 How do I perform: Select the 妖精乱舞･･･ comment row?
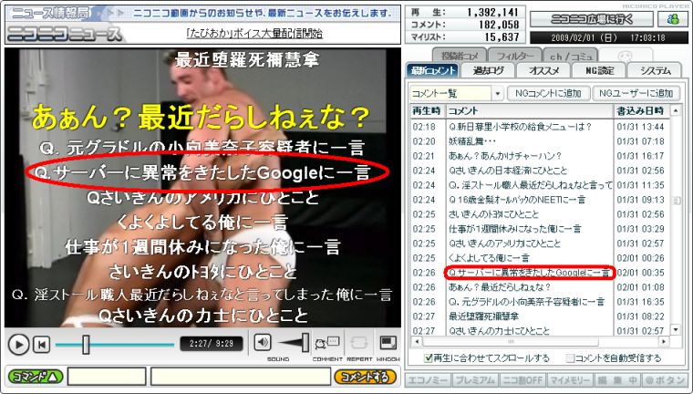[539, 141]
